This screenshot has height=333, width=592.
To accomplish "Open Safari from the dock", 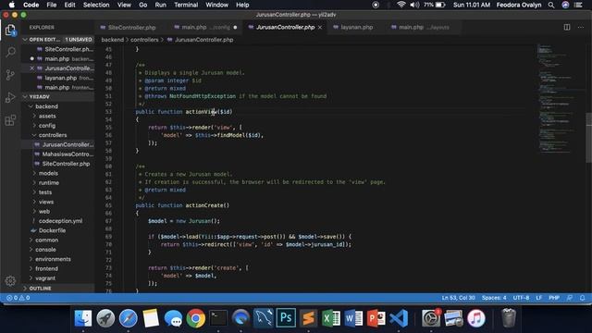I will [x=128, y=318].
